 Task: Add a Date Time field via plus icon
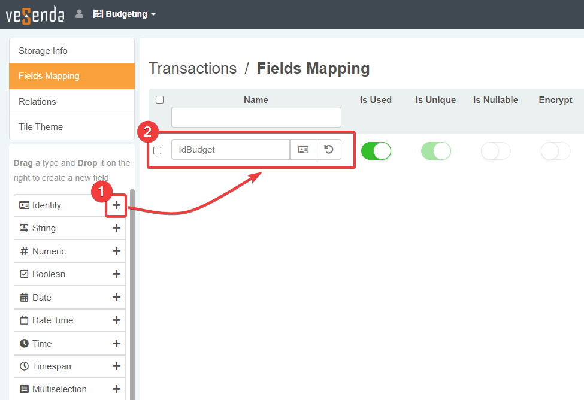116,320
